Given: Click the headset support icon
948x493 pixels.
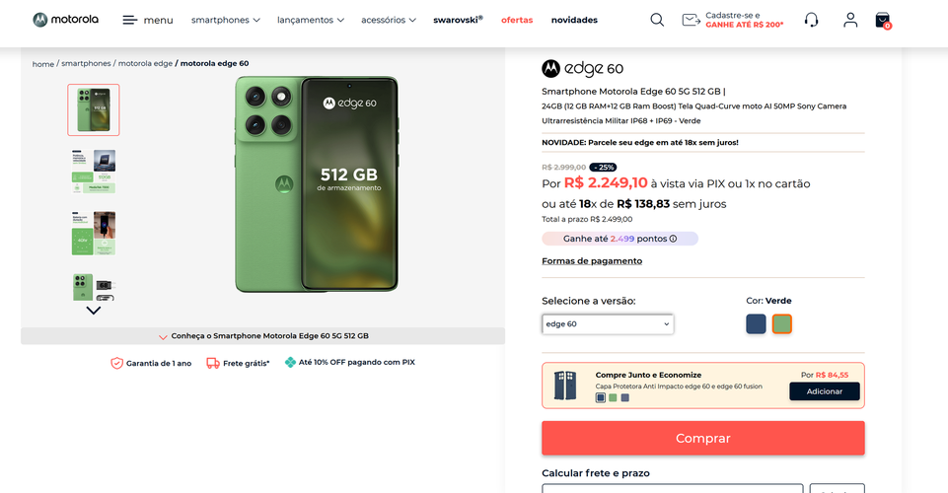Looking at the screenshot, I should (811, 20).
